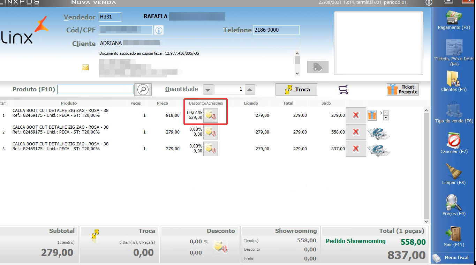This screenshot has width=476, height=265.
Task: Click Cancelar (F7) in the sidebar
Action: 454,143
